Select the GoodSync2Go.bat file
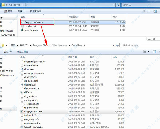This screenshot has width=160, height=129. point(34,127)
